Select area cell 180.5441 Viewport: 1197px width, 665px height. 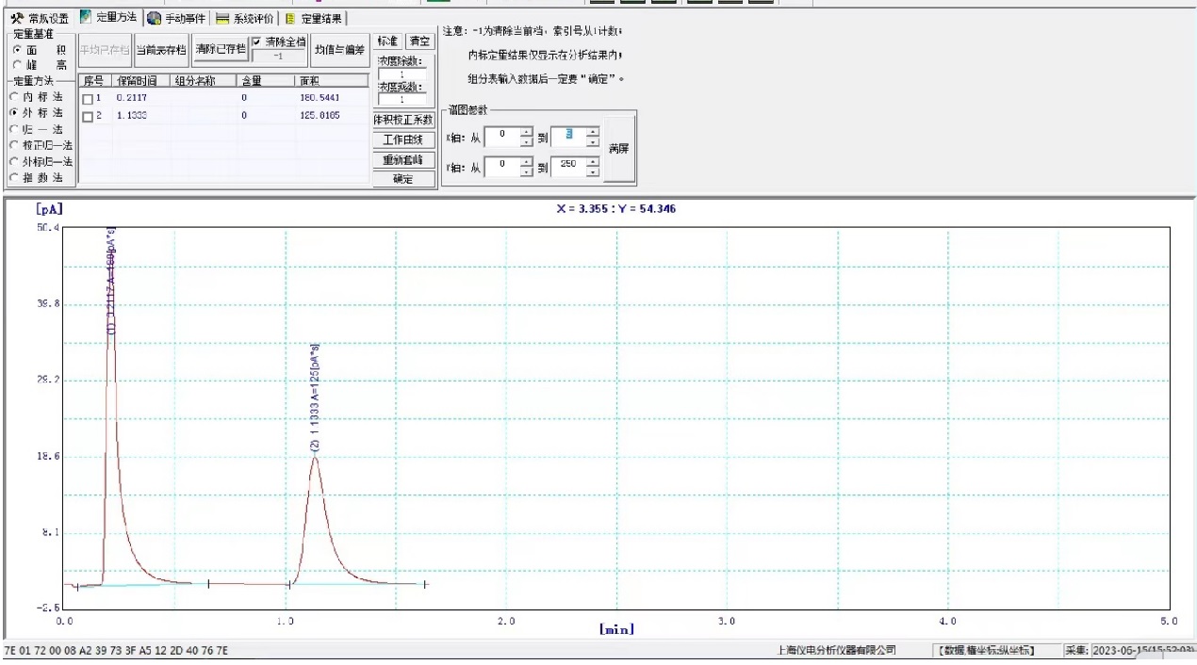(x=320, y=98)
